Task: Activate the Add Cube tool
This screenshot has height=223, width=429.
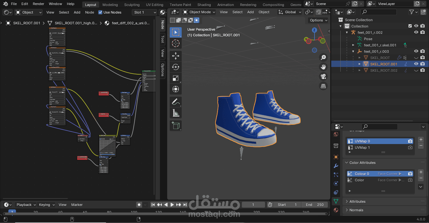Action: coord(176,125)
